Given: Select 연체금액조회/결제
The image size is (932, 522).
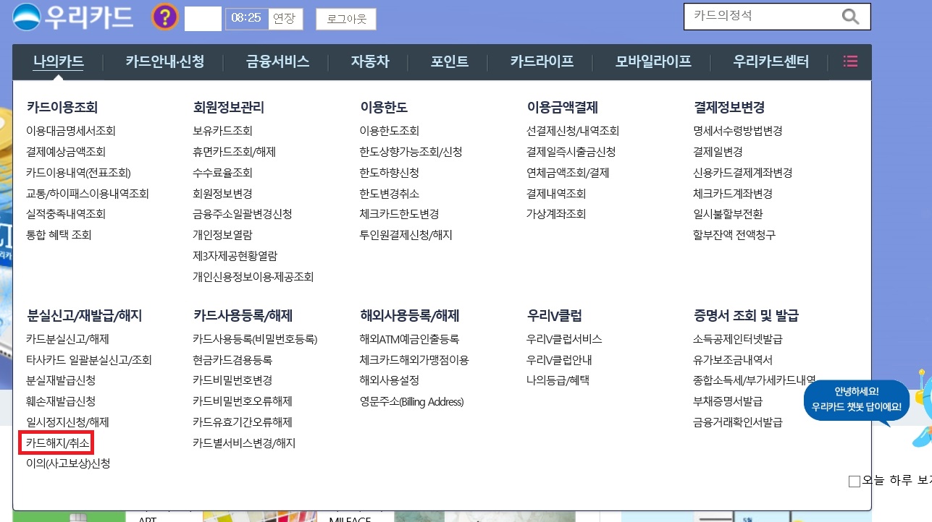Looking at the screenshot, I should [568, 173].
